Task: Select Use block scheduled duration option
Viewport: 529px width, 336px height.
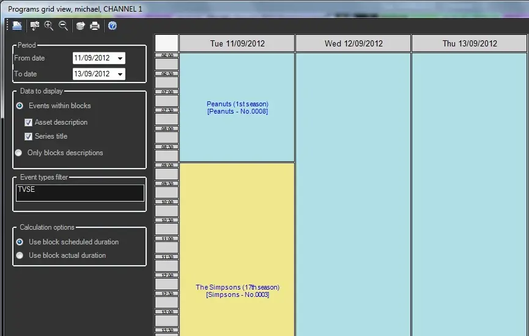Action: 20,242
